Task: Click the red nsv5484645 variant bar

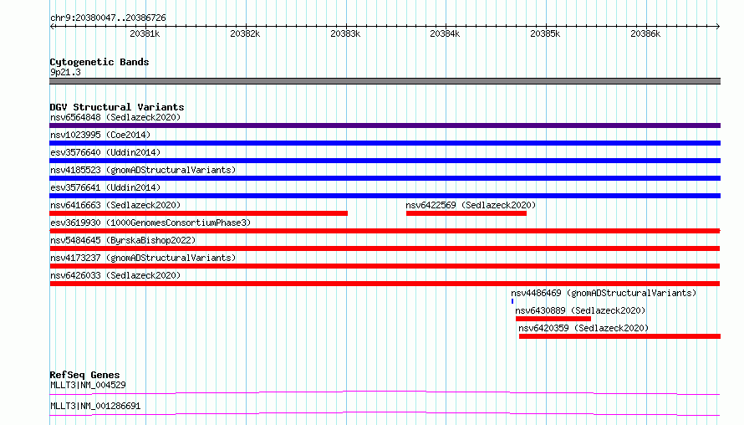Action: click(x=385, y=248)
